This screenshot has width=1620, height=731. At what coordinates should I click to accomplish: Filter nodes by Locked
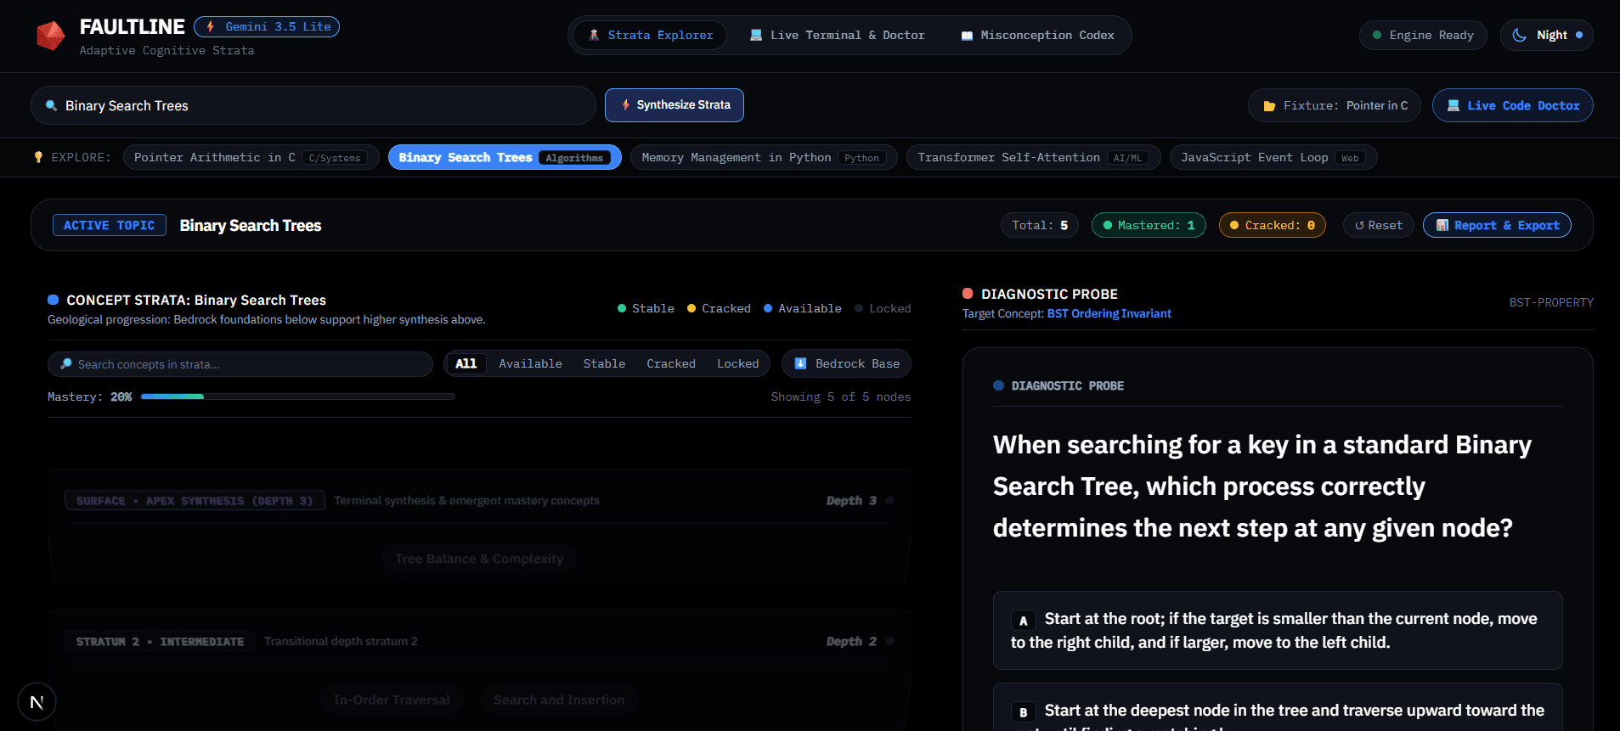click(737, 363)
